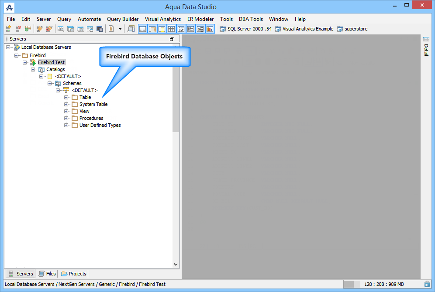The height and width of the screenshot is (292, 435).
Task: Collapse the Local Database Servers node
Action: [x=8, y=47]
